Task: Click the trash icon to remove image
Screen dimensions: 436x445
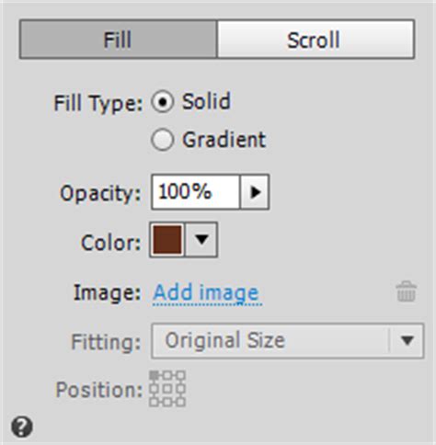Action: pos(407,291)
